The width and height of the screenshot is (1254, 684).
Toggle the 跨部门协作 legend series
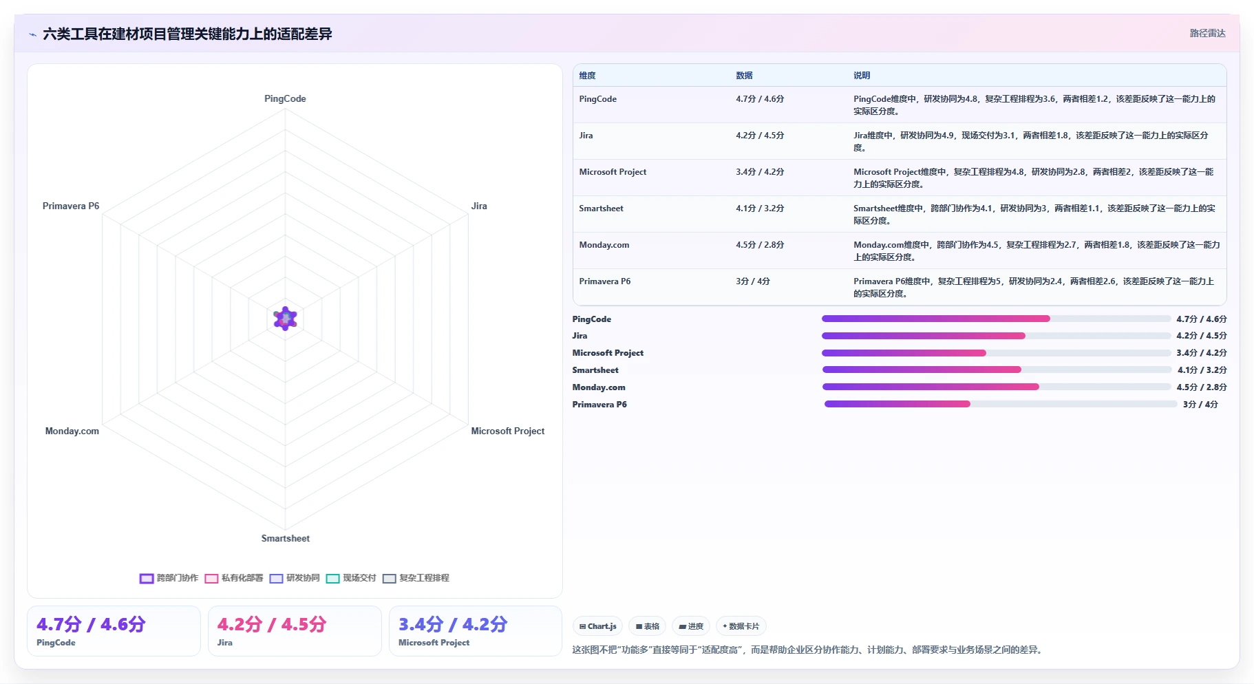coord(169,578)
